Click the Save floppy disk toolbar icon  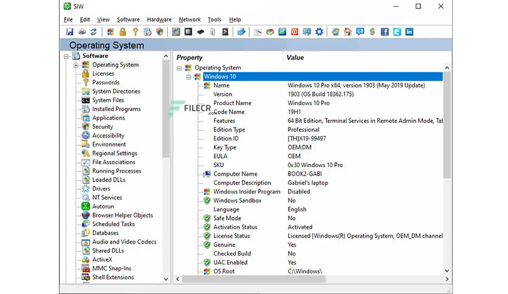pos(70,32)
